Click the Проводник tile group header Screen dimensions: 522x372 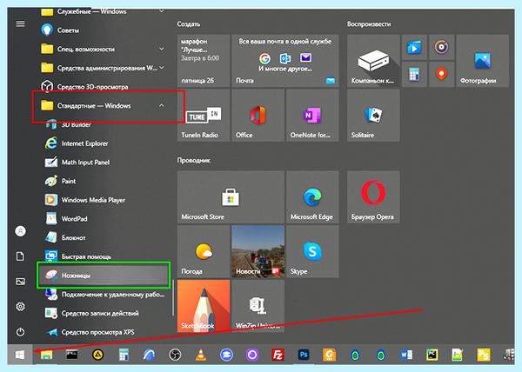tap(193, 160)
